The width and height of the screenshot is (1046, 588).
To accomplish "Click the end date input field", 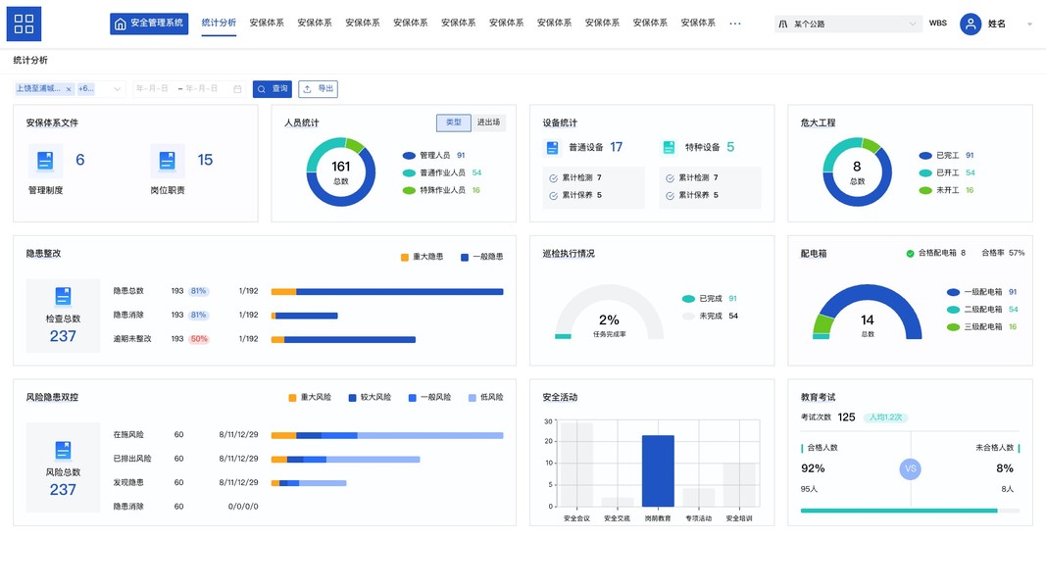I will pyautogui.click(x=202, y=88).
